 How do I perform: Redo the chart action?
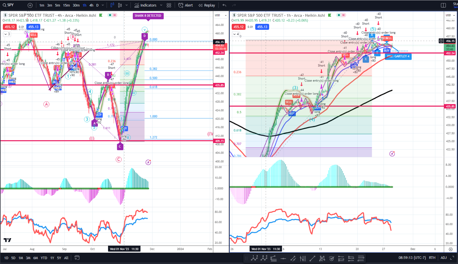pos(234,5)
